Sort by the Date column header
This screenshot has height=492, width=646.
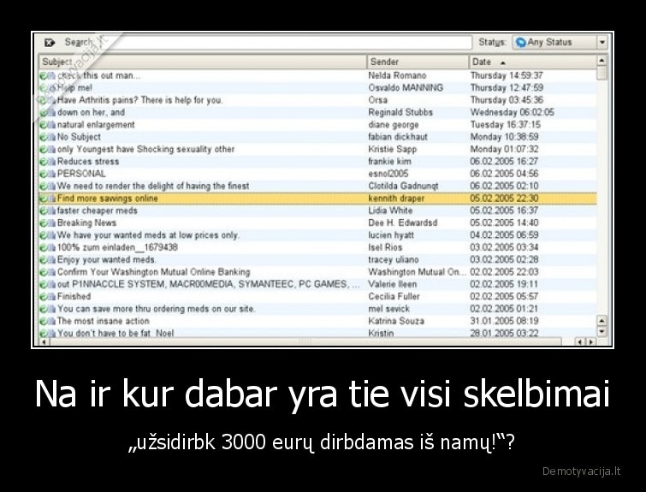click(x=533, y=62)
